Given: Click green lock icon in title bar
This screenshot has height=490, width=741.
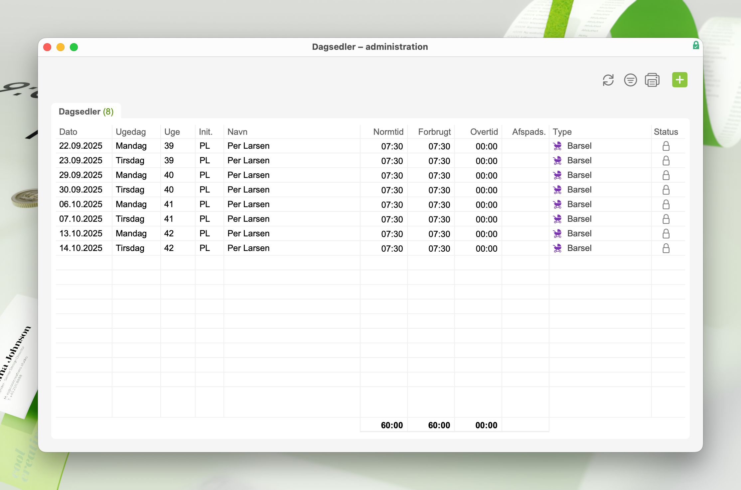Looking at the screenshot, I should pyautogui.click(x=696, y=45).
